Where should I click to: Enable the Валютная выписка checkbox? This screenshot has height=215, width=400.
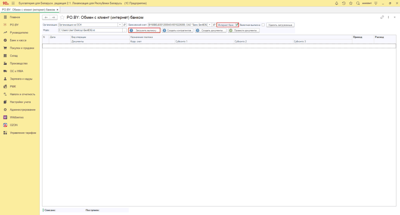pos(263,25)
